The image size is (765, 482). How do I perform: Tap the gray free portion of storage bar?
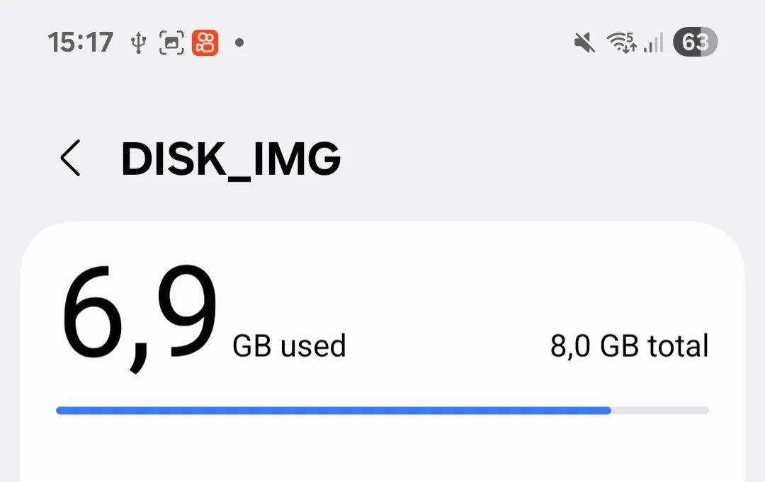click(659, 410)
